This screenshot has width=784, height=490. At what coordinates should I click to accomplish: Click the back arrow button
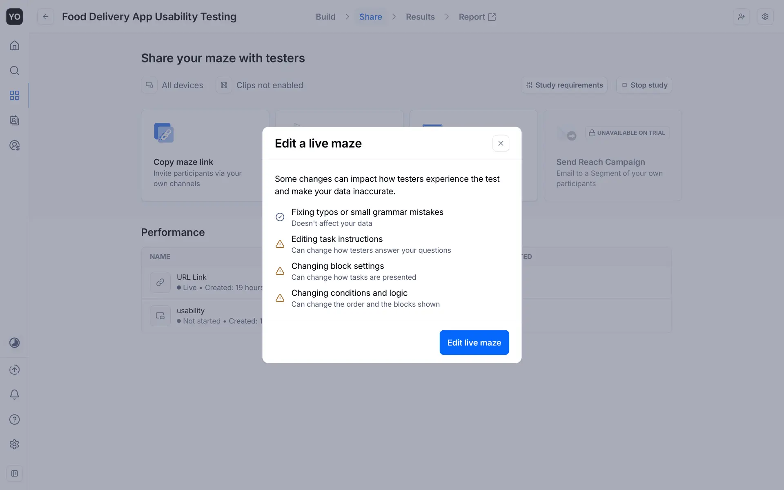(x=45, y=17)
